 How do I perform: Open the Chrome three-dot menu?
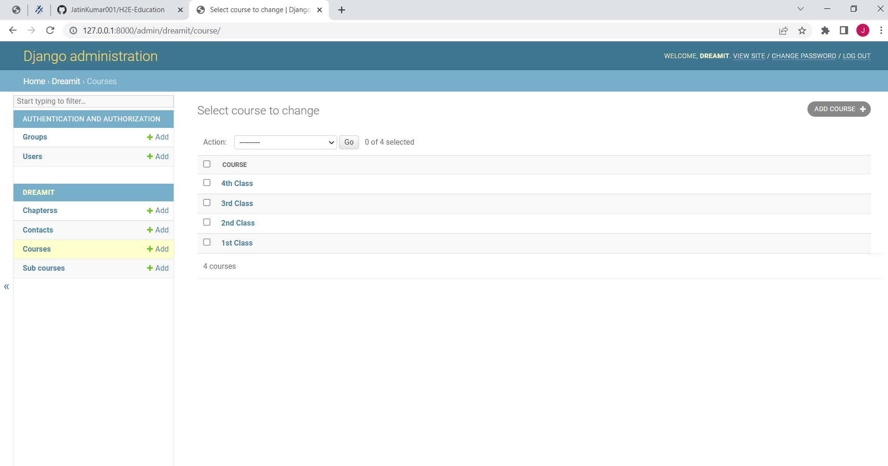(x=881, y=31)
